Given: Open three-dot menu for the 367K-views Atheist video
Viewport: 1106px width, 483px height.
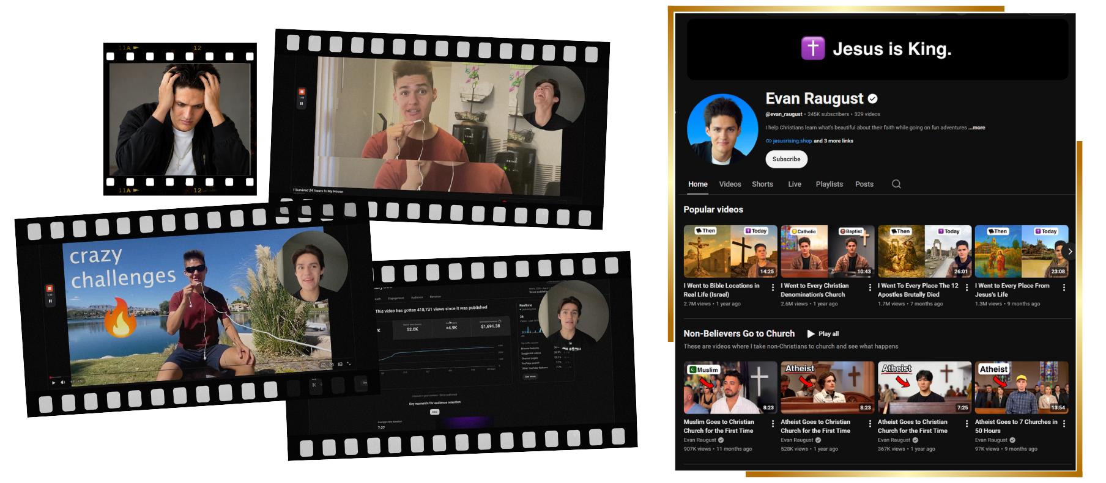Looking at the screenshot, I should (x=967, y=423).
